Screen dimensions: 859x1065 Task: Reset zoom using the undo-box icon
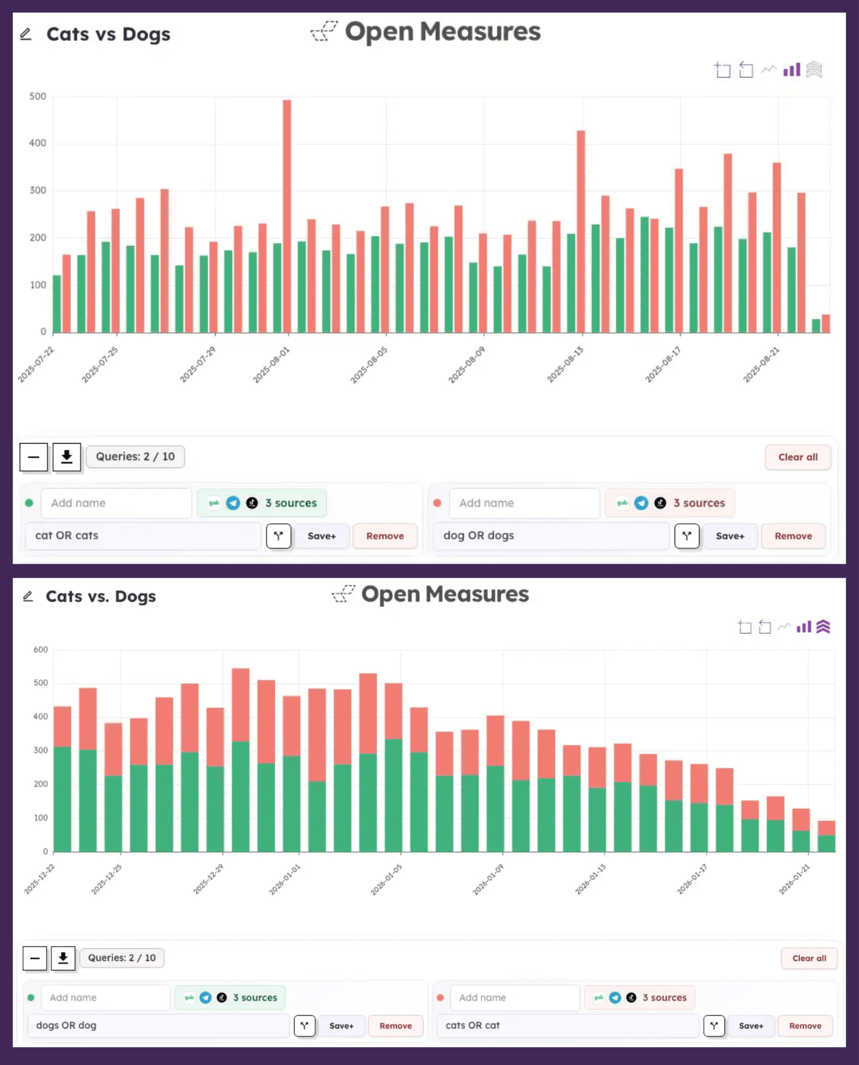(x=746, y=70)
